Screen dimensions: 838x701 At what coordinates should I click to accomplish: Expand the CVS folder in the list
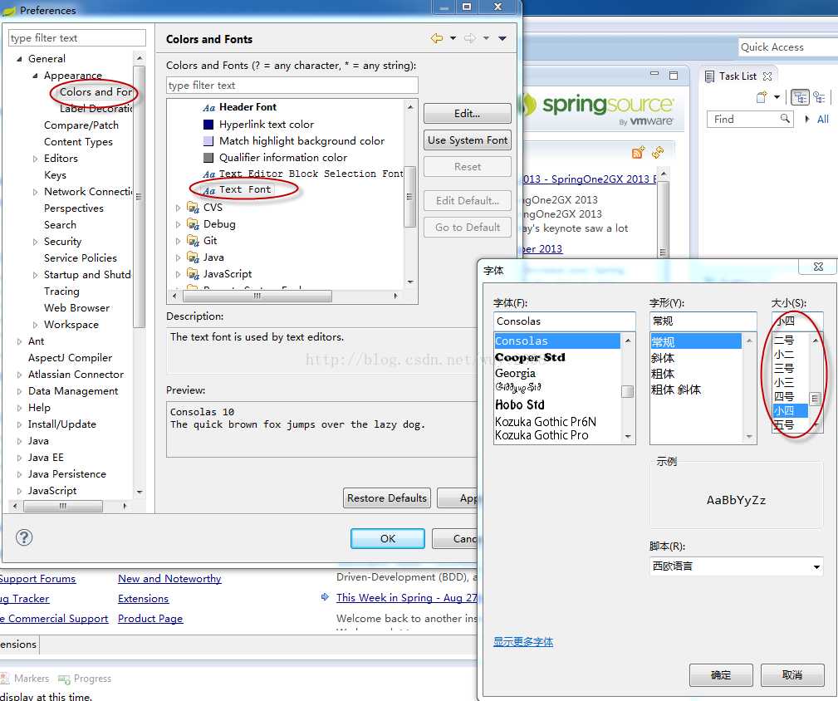[179, 208]
